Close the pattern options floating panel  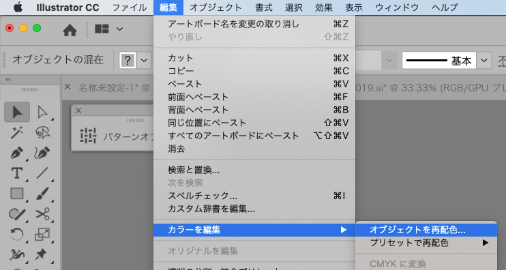point(78,111)
